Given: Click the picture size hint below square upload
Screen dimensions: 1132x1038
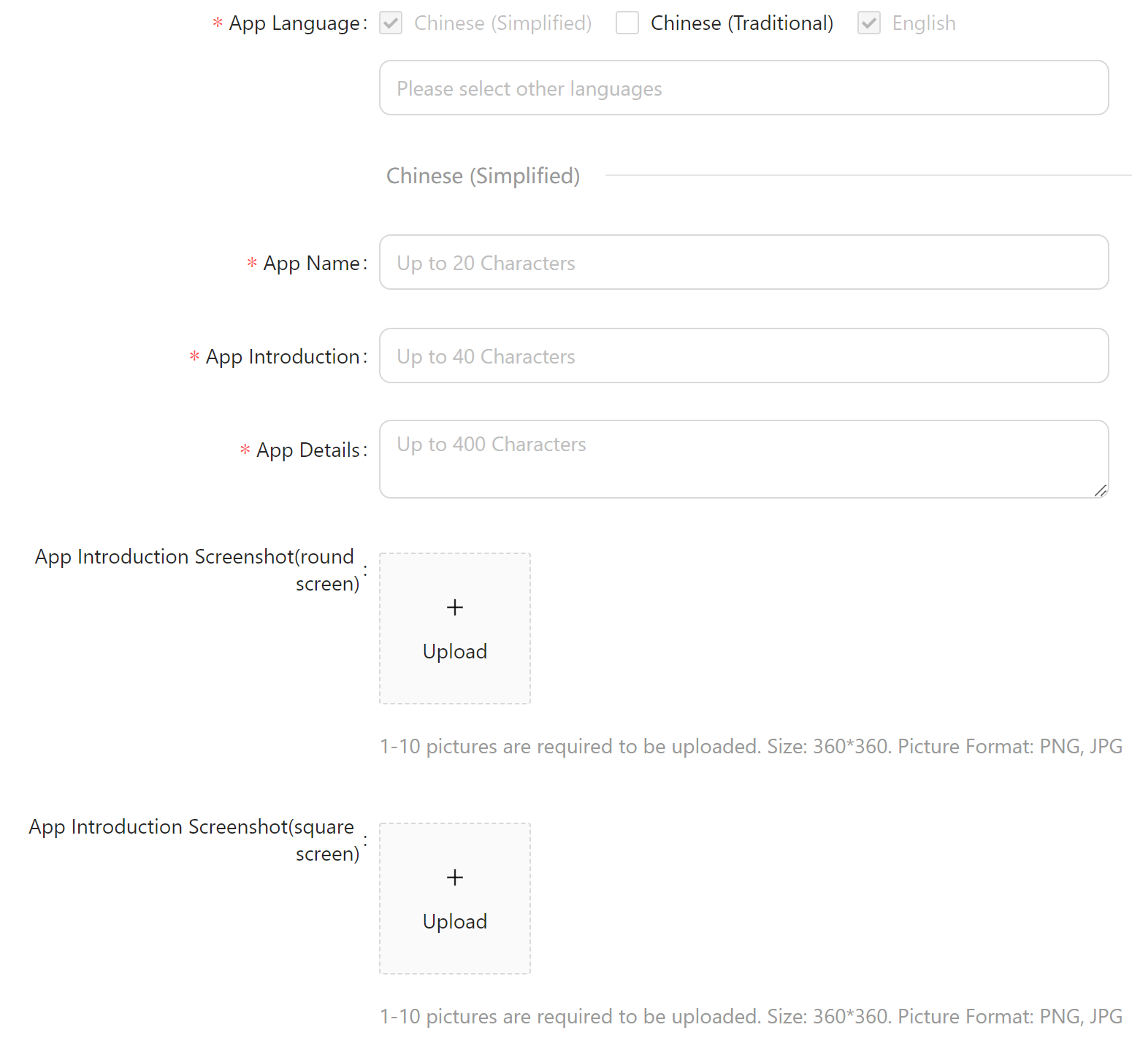Looking at the screenshot, I should (751, 1016).
